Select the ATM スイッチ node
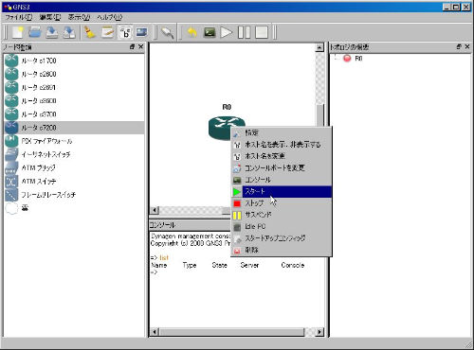This screenshot has width=474, height=350. click(x=74, y=182)
